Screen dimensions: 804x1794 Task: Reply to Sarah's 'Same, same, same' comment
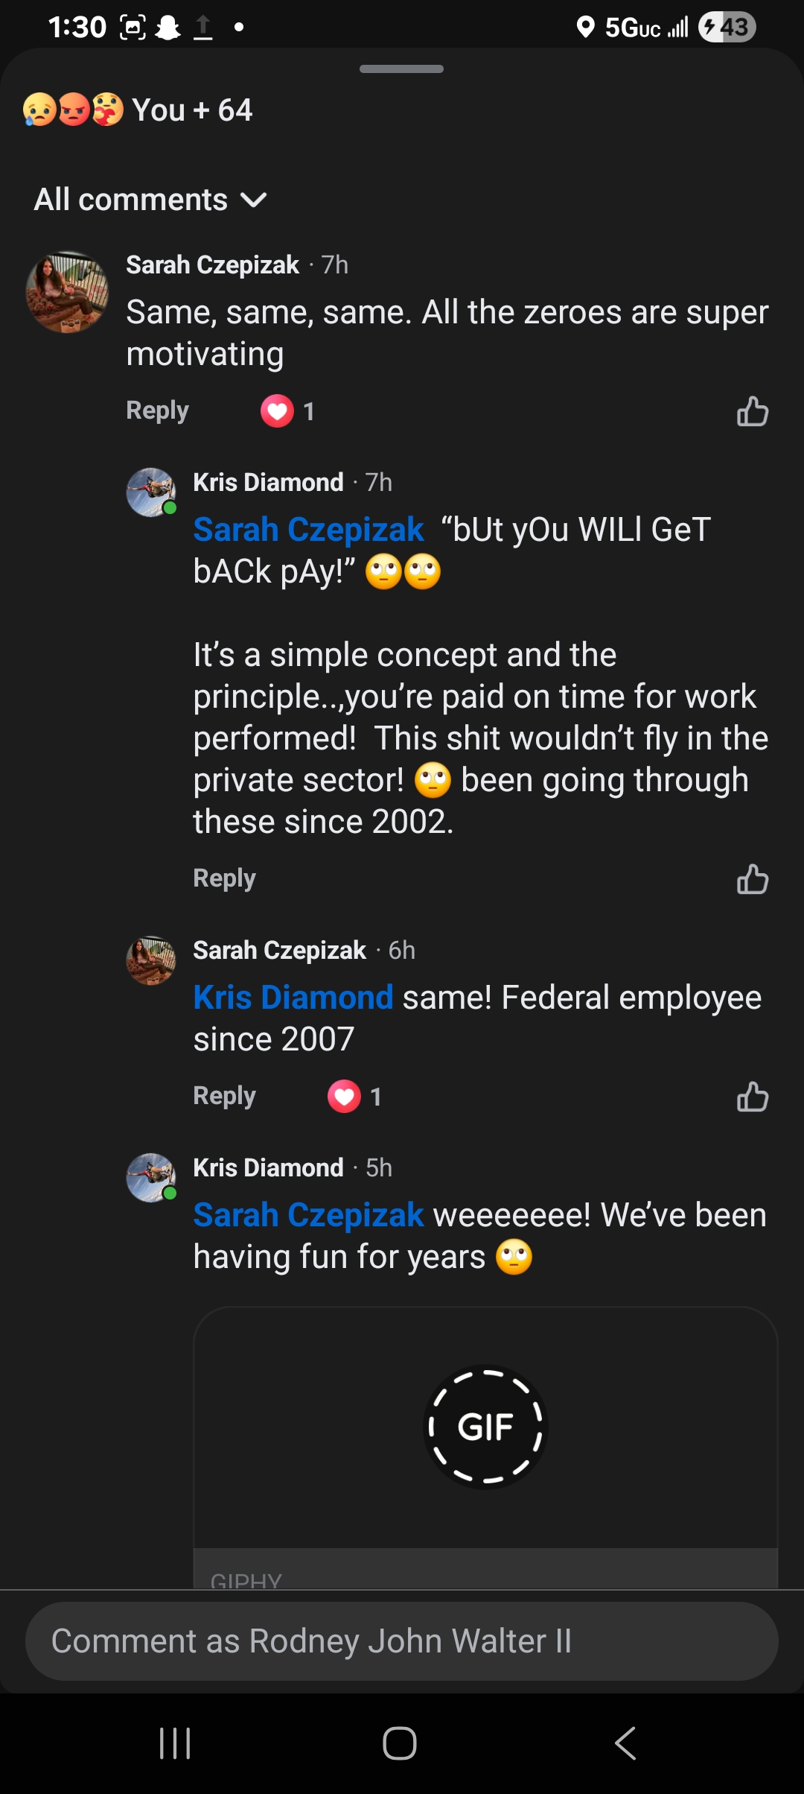click(157, 411)
